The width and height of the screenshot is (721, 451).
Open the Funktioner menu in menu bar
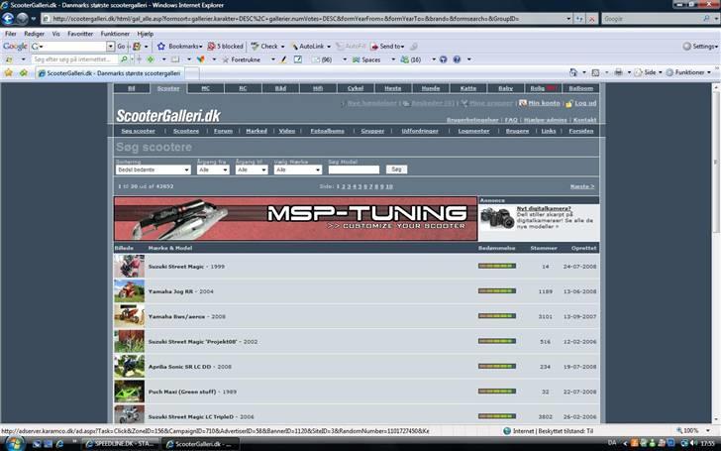pyautogui.click(x=113, y=33)
